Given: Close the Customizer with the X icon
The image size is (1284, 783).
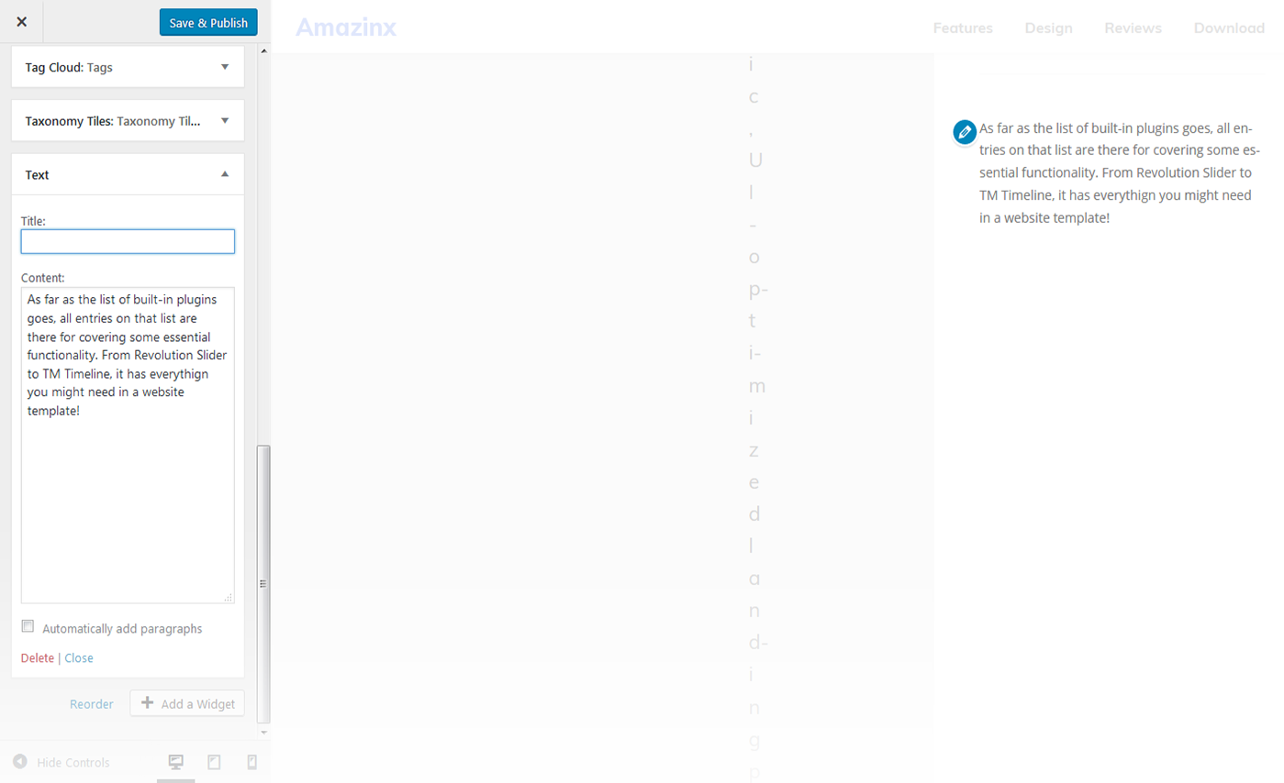Looking at the screenshot, I should [x=22, y=22].
